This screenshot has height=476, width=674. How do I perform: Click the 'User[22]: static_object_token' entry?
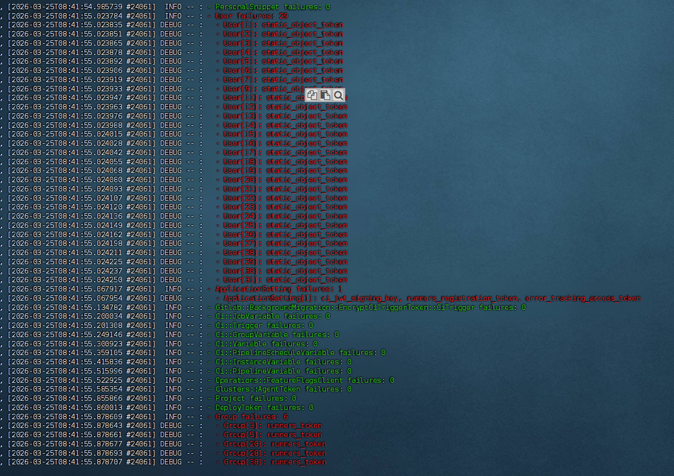pos(286,198)
